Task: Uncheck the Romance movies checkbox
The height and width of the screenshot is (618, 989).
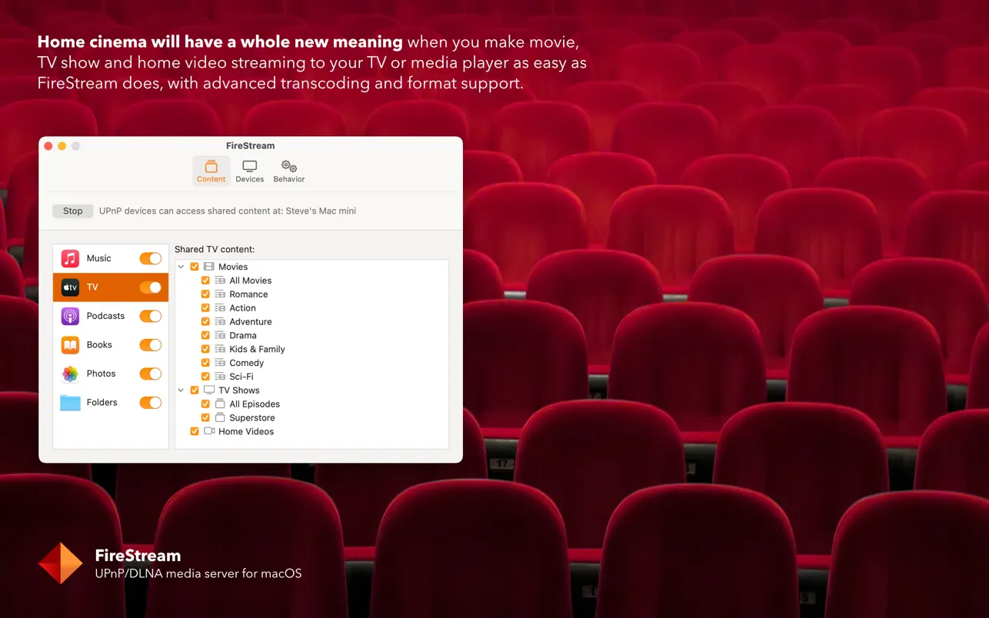Action: tap(205, 294)
